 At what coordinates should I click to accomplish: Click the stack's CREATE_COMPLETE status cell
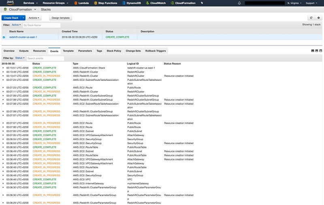pyautogui.click(x=117, y=37)
